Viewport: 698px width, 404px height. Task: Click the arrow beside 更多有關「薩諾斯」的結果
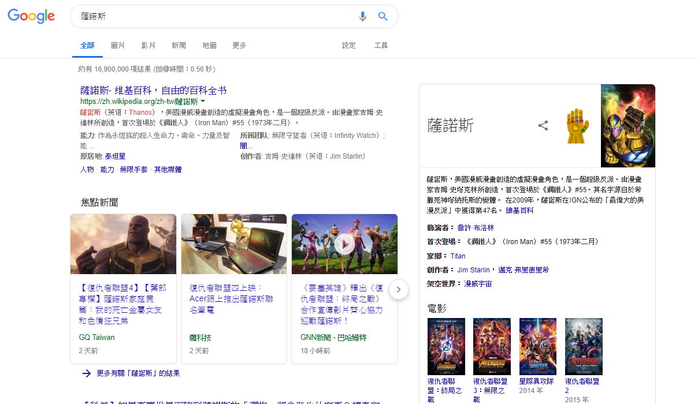[87, 373]
